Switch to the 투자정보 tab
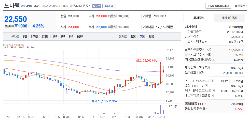249x122 pixels. [x=199, y=18]
